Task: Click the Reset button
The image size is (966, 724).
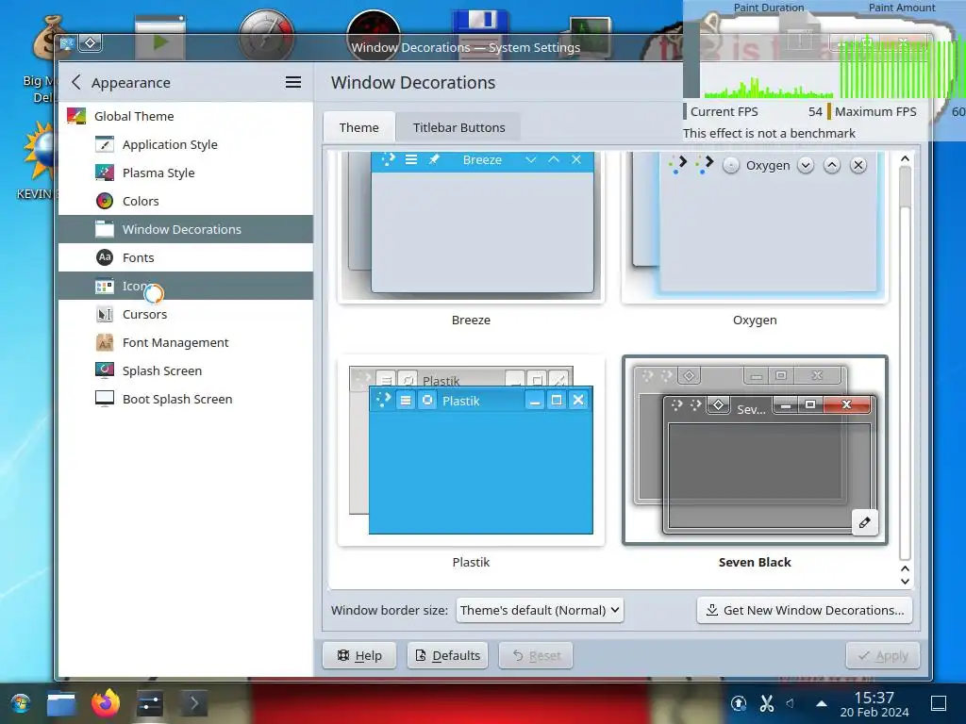Action: [x=536, y=656]
